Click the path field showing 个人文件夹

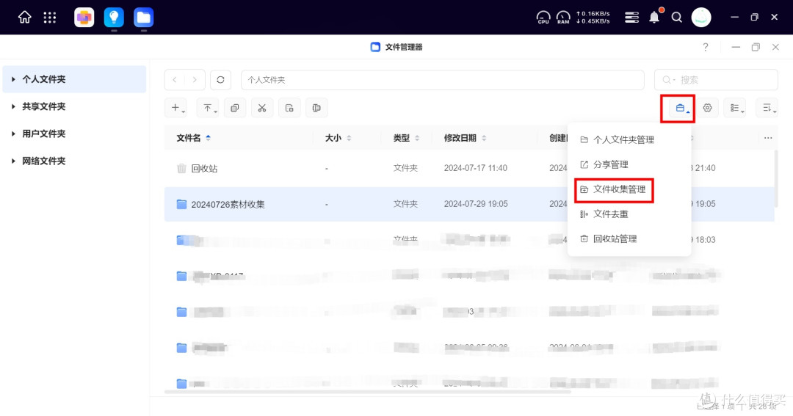click(443, 80)
